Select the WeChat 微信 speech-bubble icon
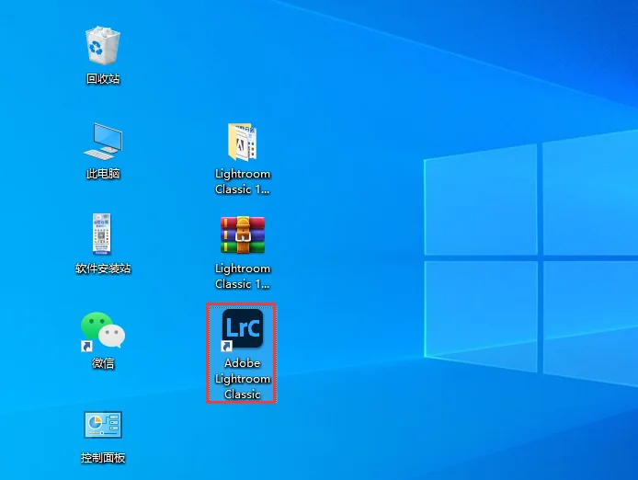638x480 pixels. tap(103, 330)
